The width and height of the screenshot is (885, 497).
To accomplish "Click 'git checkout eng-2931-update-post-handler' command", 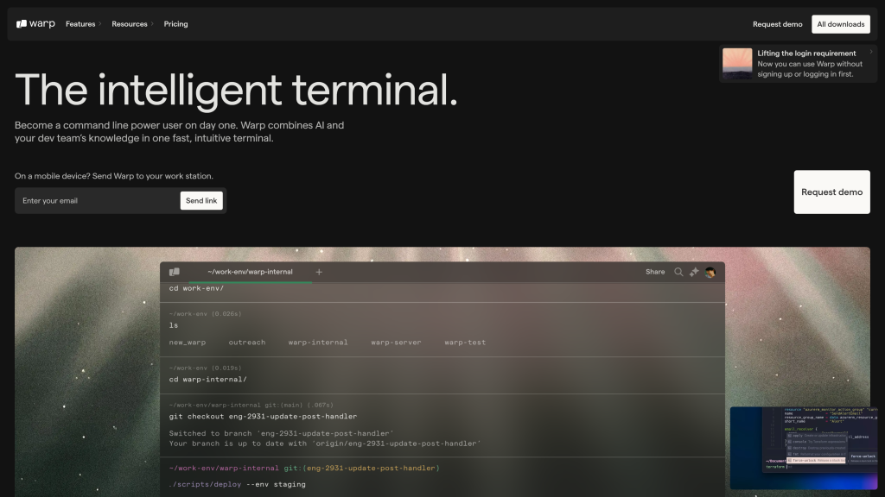I will click(x=263, y=417).
